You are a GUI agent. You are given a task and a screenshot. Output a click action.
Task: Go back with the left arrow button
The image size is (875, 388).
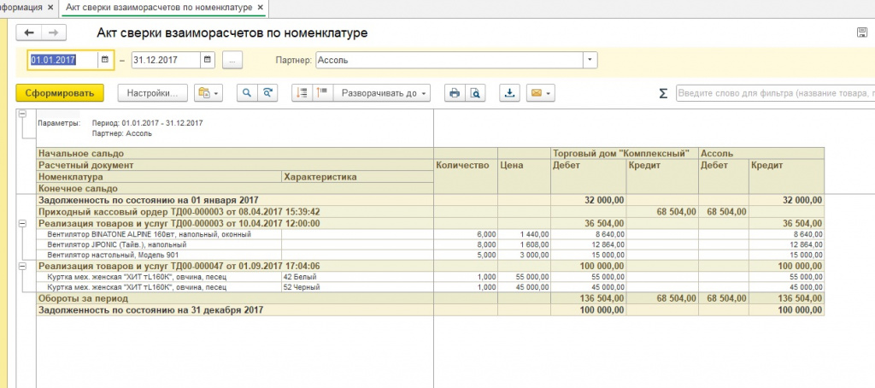point(28,33)
